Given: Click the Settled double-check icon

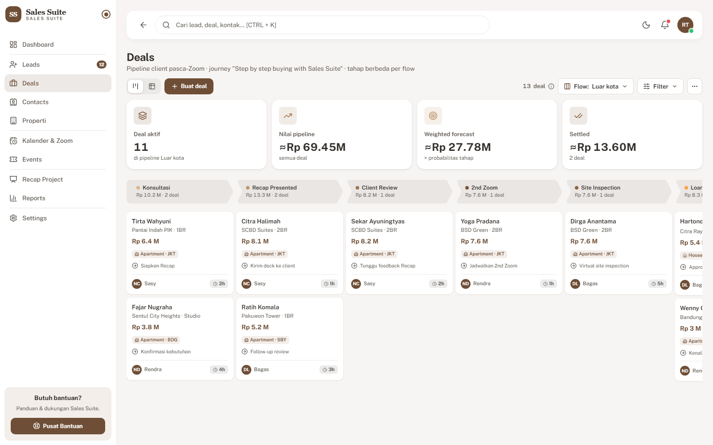Looking at the screenshot, I should (x=578, y=116).
